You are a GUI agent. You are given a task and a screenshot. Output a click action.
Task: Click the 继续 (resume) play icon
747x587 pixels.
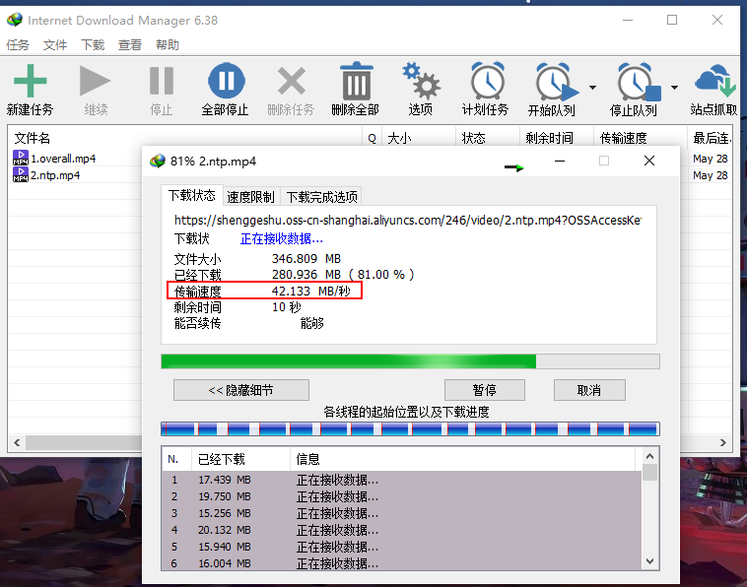[x=95, y=81]
